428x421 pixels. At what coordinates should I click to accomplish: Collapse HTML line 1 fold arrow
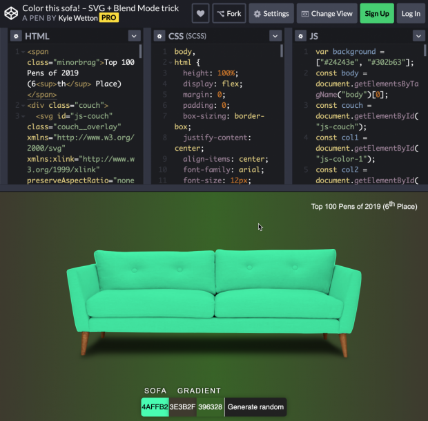pyautogui.click(x=23, y=52)
